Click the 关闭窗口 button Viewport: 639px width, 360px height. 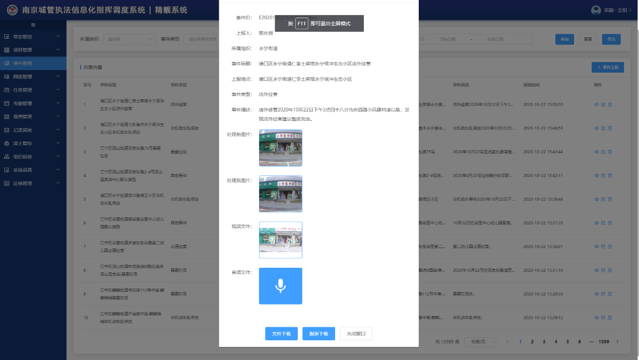pos(356,334)
